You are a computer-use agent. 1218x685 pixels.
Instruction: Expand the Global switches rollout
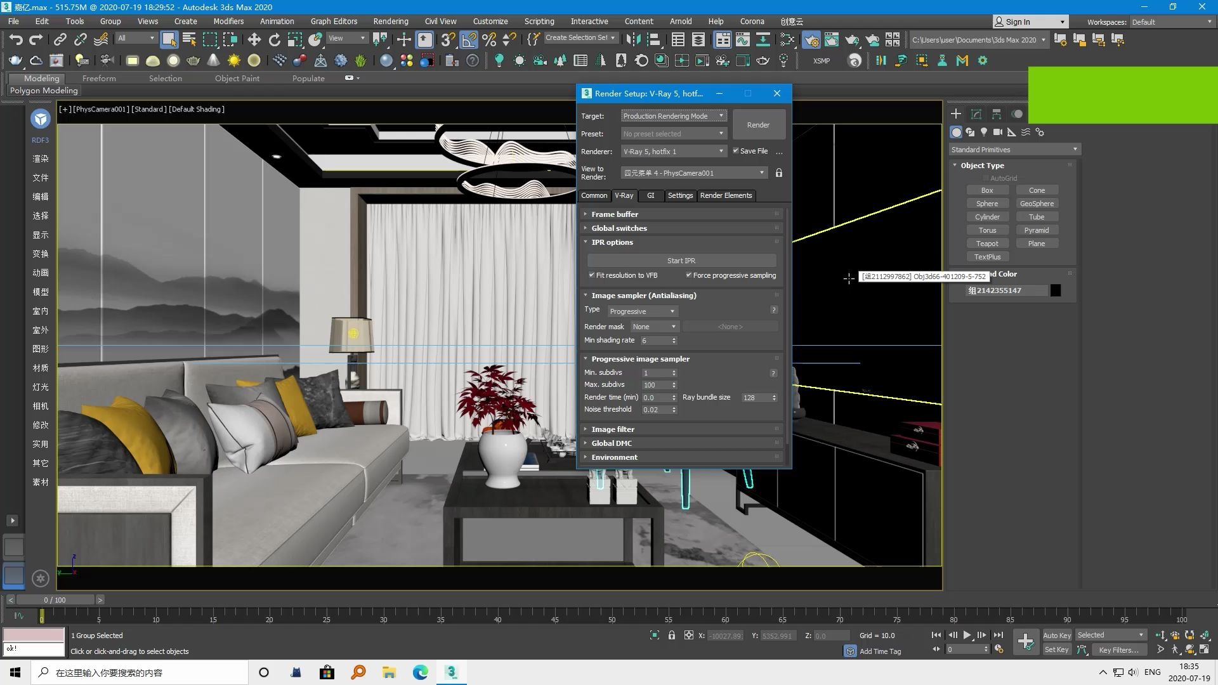point(682,228)
